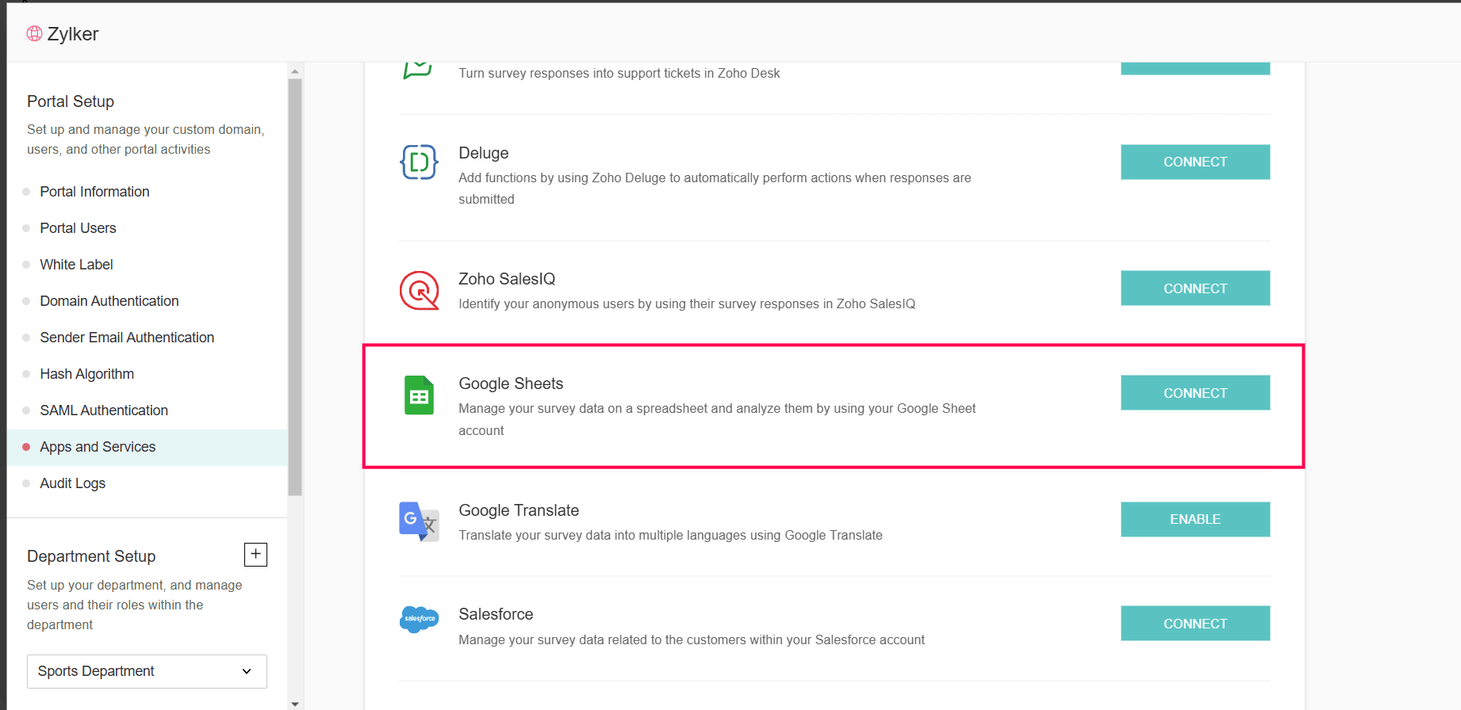Select White Label menu item
Viewport: 1461px width, 710px height.
(76, 265)
